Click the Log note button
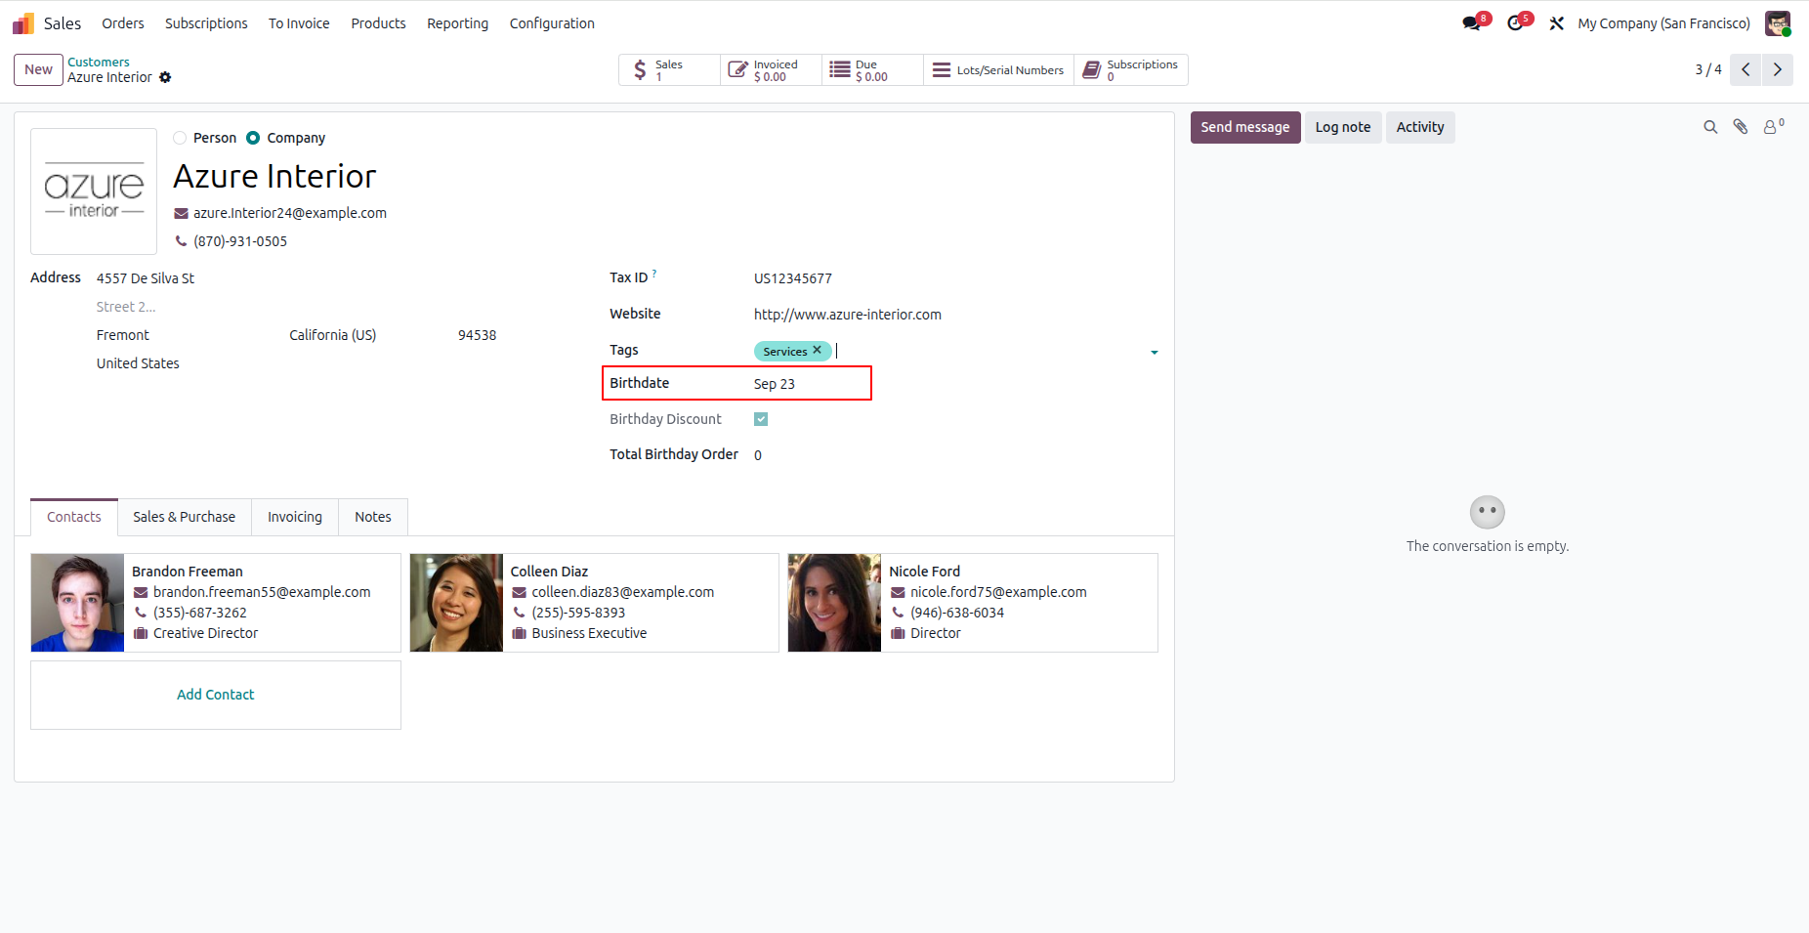This screenshot has width=1809, height=933. 1343,127
